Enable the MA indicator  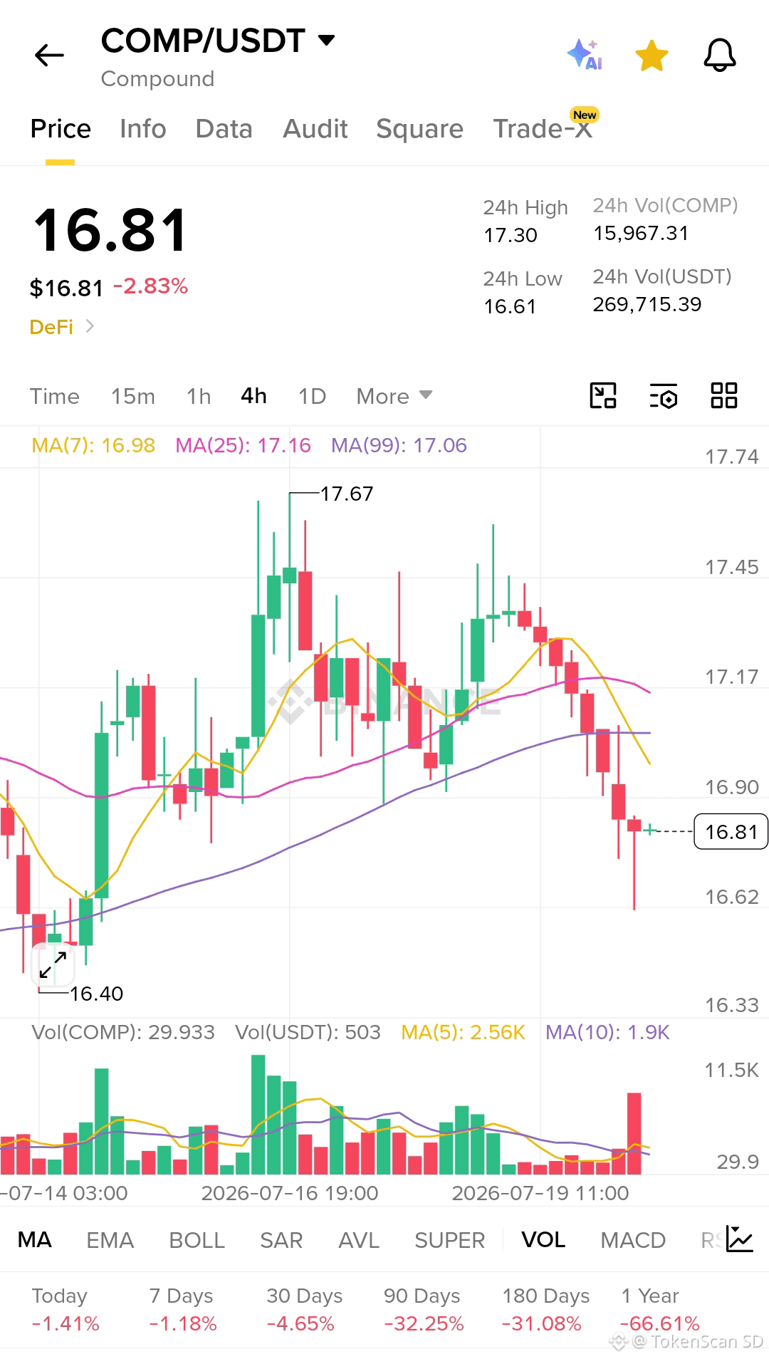click(x=34, y=1240)
